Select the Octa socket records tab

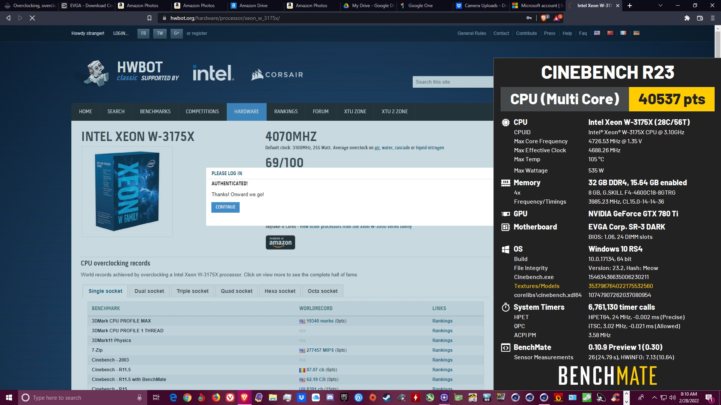tap(323, 291)
